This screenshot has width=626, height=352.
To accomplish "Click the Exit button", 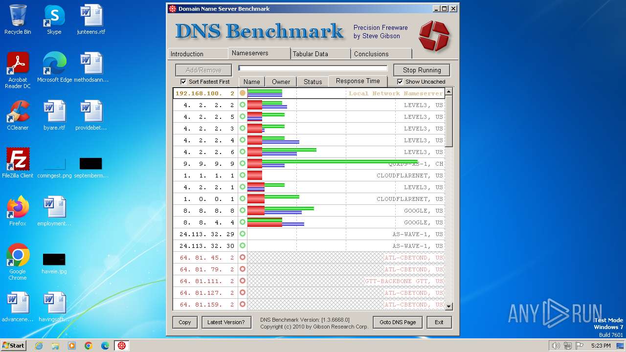I will click(x=439, y=322).
